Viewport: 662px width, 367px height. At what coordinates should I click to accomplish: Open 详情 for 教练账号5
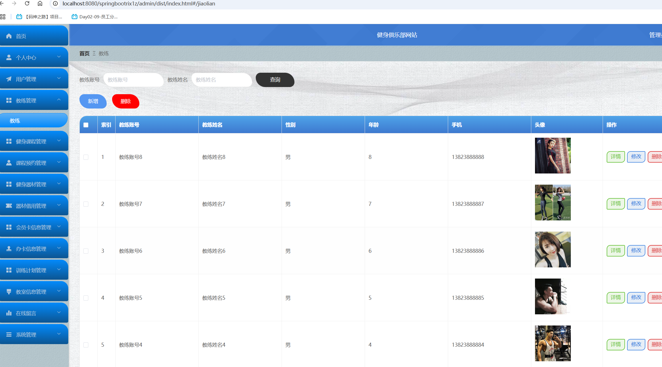[616, 298]
